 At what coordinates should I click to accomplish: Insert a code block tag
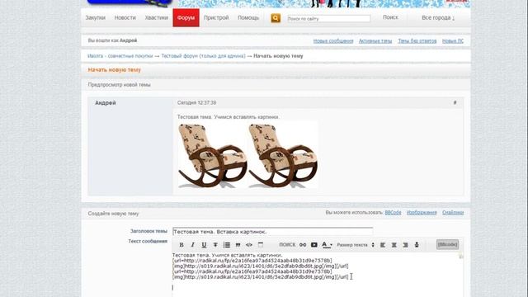pyautogui.click(x=249, y=245)
